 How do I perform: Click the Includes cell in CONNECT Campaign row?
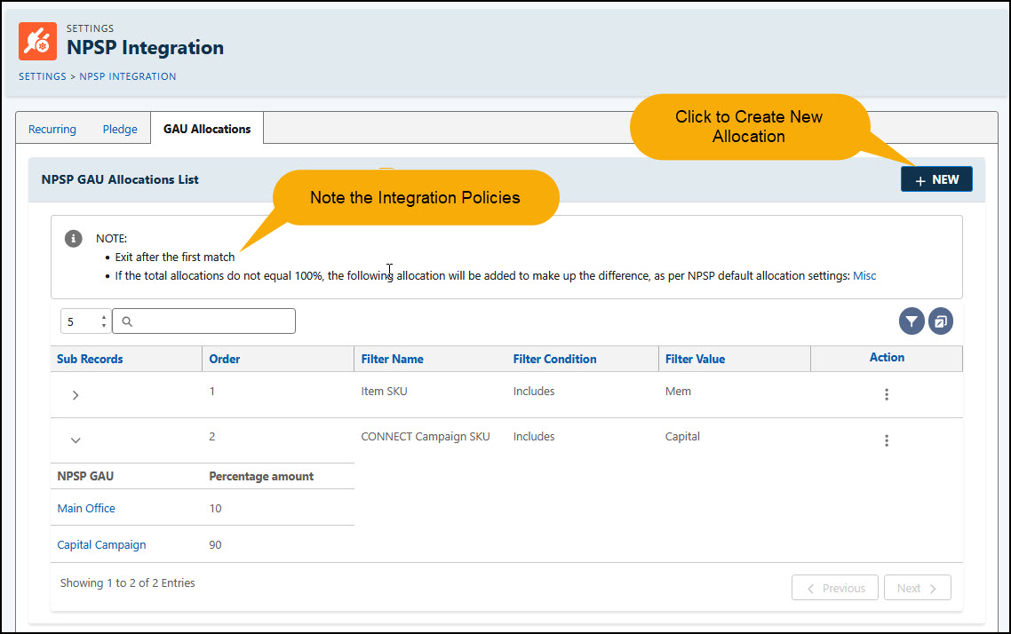pos(534,436)
